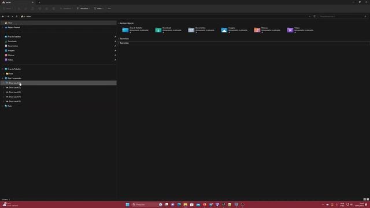Open the Visualizar view dropdown
This screenshot has height=208, width=370.
pos(83,9)
